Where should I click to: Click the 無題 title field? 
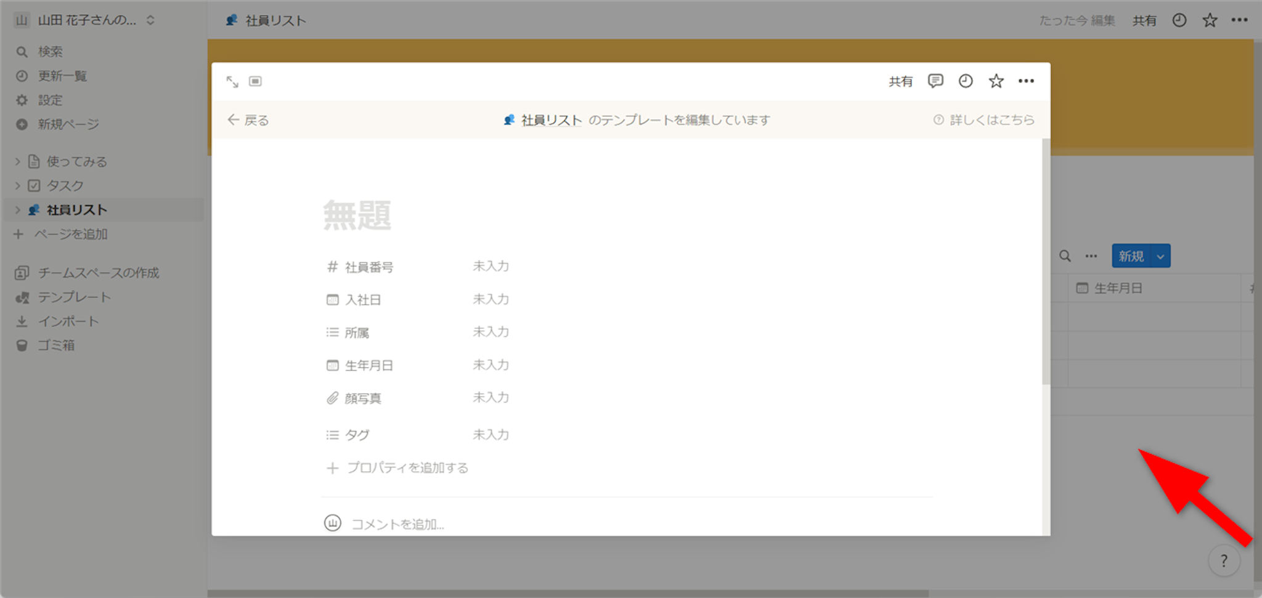coord(357,216)
